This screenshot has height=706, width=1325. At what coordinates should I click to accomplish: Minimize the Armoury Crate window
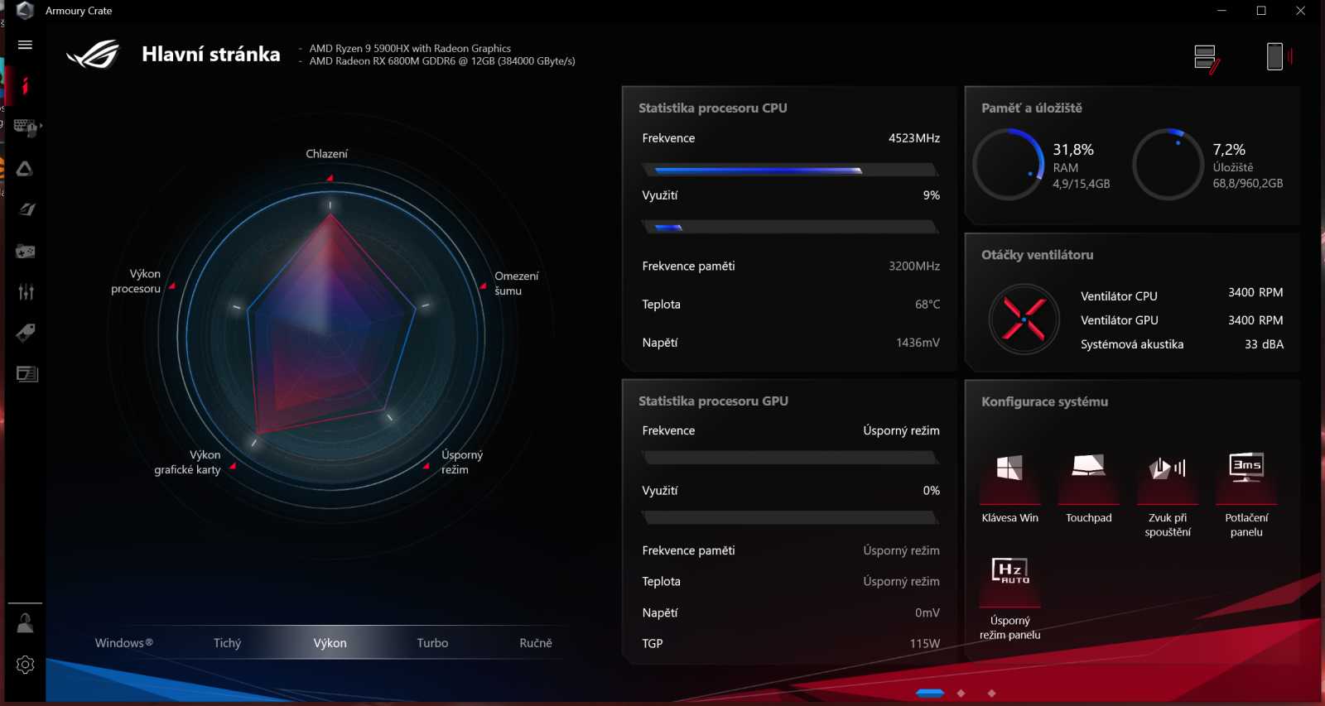(x=1221, y=11)
